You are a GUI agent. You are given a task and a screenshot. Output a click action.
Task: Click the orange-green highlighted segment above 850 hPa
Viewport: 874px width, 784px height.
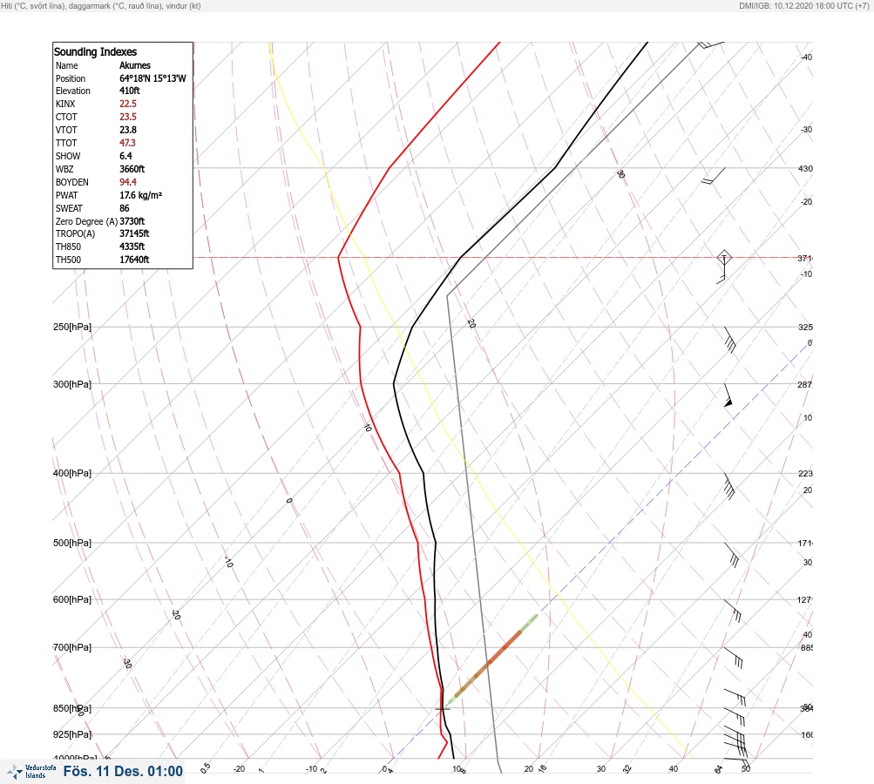coord(492,659)
